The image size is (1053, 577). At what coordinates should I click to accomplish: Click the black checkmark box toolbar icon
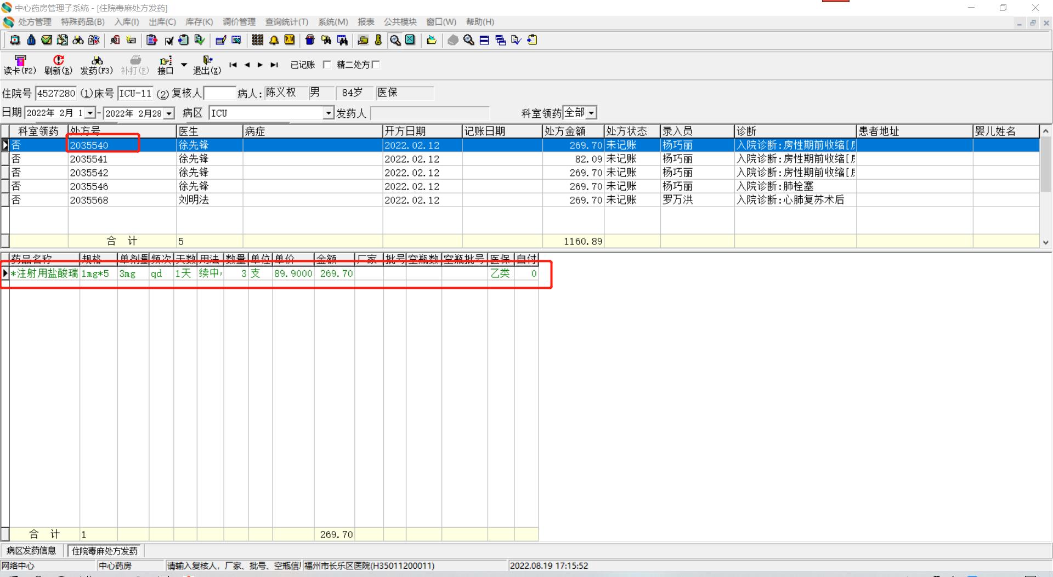[x=169, y=40]
